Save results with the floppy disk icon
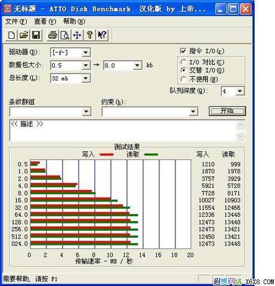The image size is (275, 286). point(36,35)
